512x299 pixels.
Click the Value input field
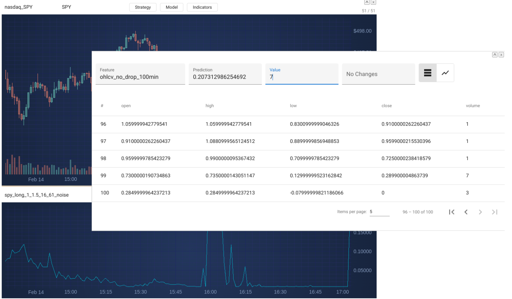tap(301, 77)
